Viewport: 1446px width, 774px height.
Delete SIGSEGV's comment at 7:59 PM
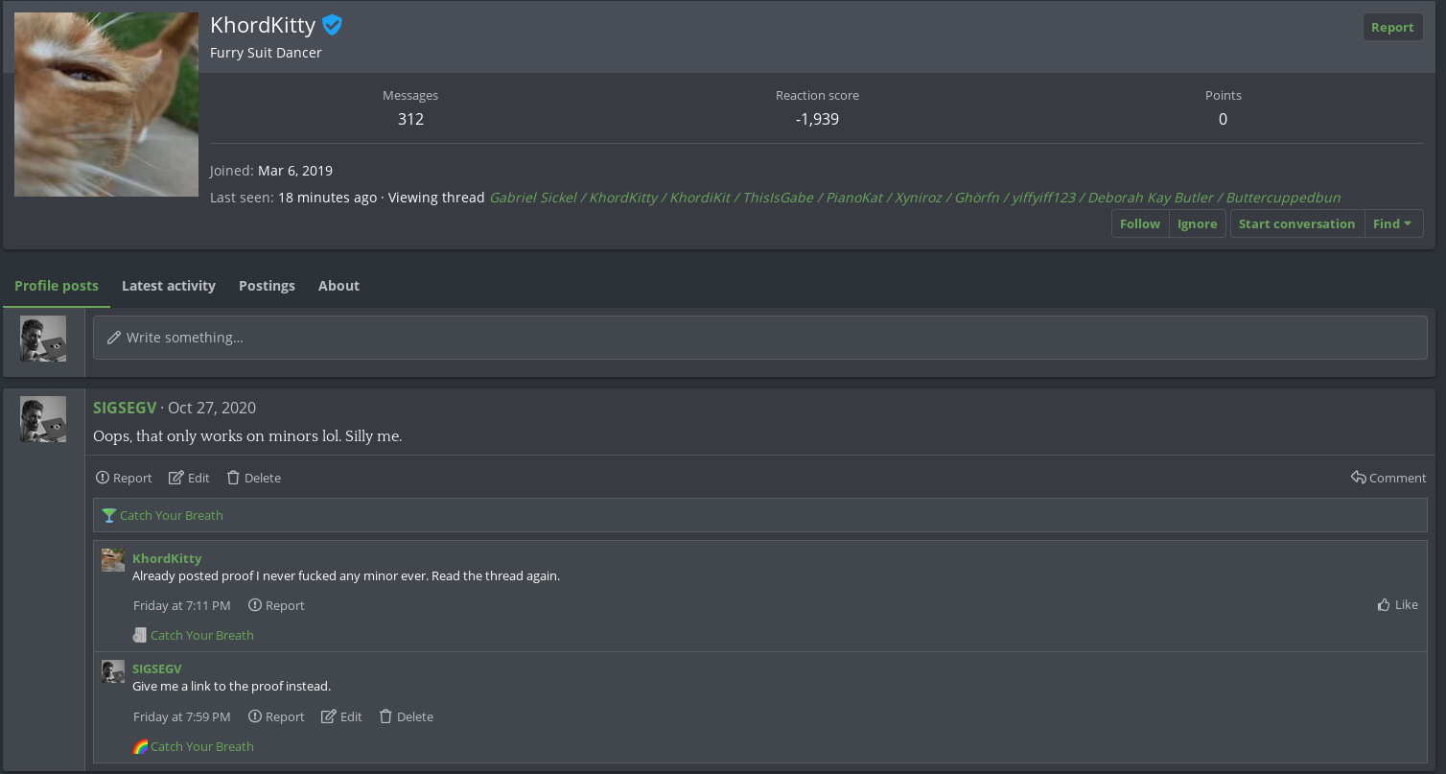click(x=406, y=716)
